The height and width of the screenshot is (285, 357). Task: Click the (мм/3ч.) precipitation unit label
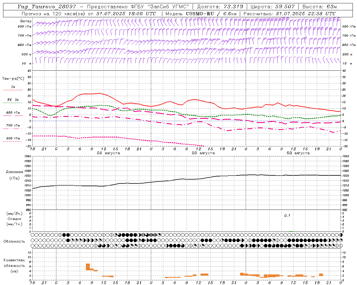[14, 213]
